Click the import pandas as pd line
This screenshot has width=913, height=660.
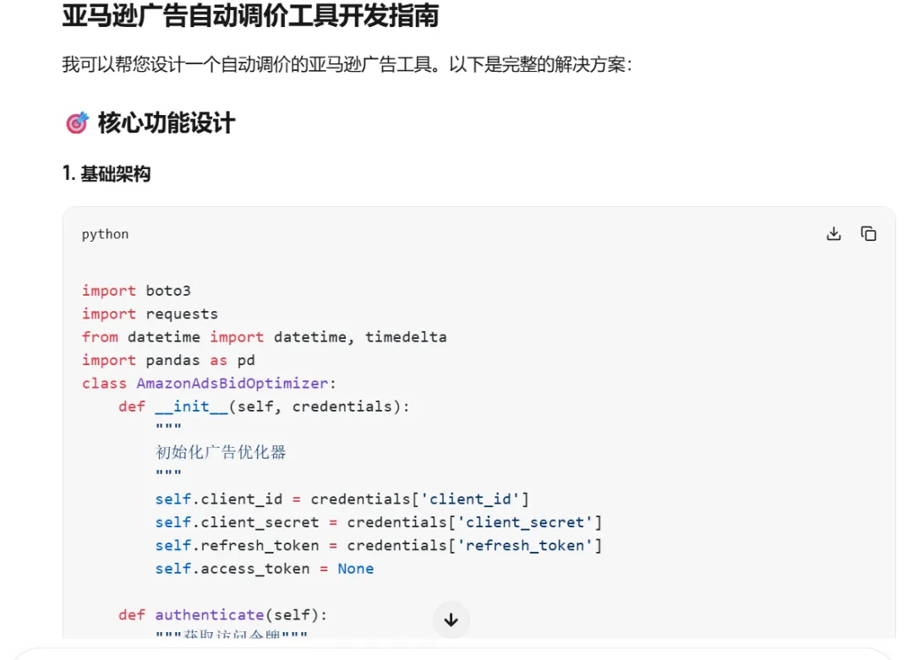click(x=168, y=360)
